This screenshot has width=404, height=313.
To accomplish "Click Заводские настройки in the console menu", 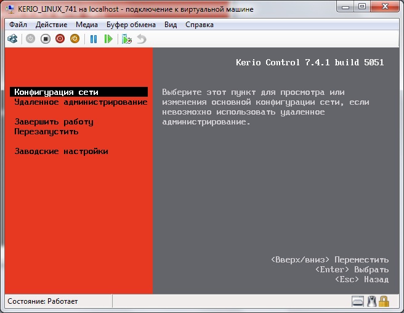I will [61, 152].
